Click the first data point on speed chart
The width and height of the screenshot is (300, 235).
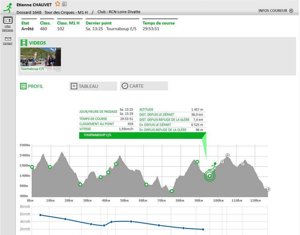(x=40, y=215)
